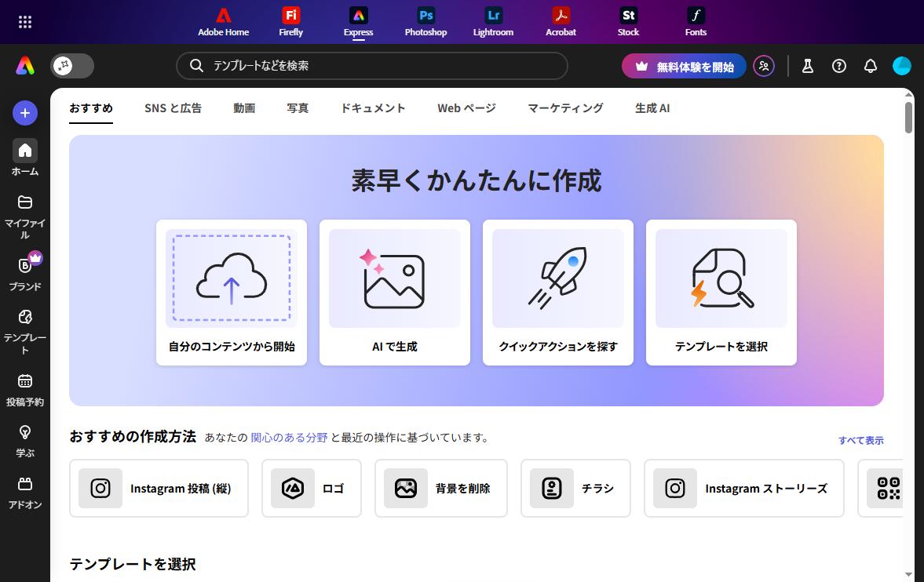924x582 pixels.
Task: Open the ブランド sidebar icon
Action: (24, 267)
